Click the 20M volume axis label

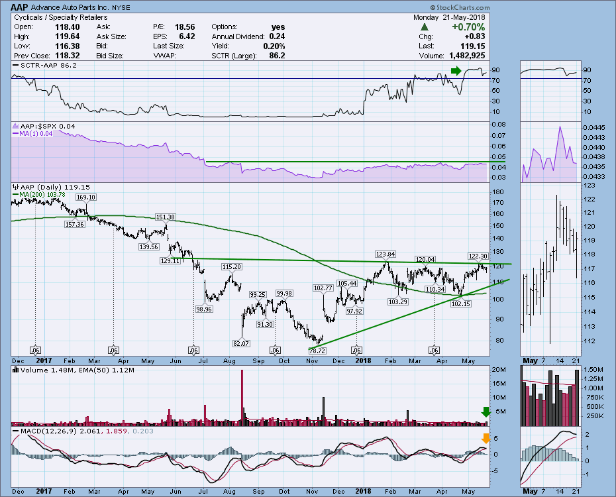click(499, 370)
